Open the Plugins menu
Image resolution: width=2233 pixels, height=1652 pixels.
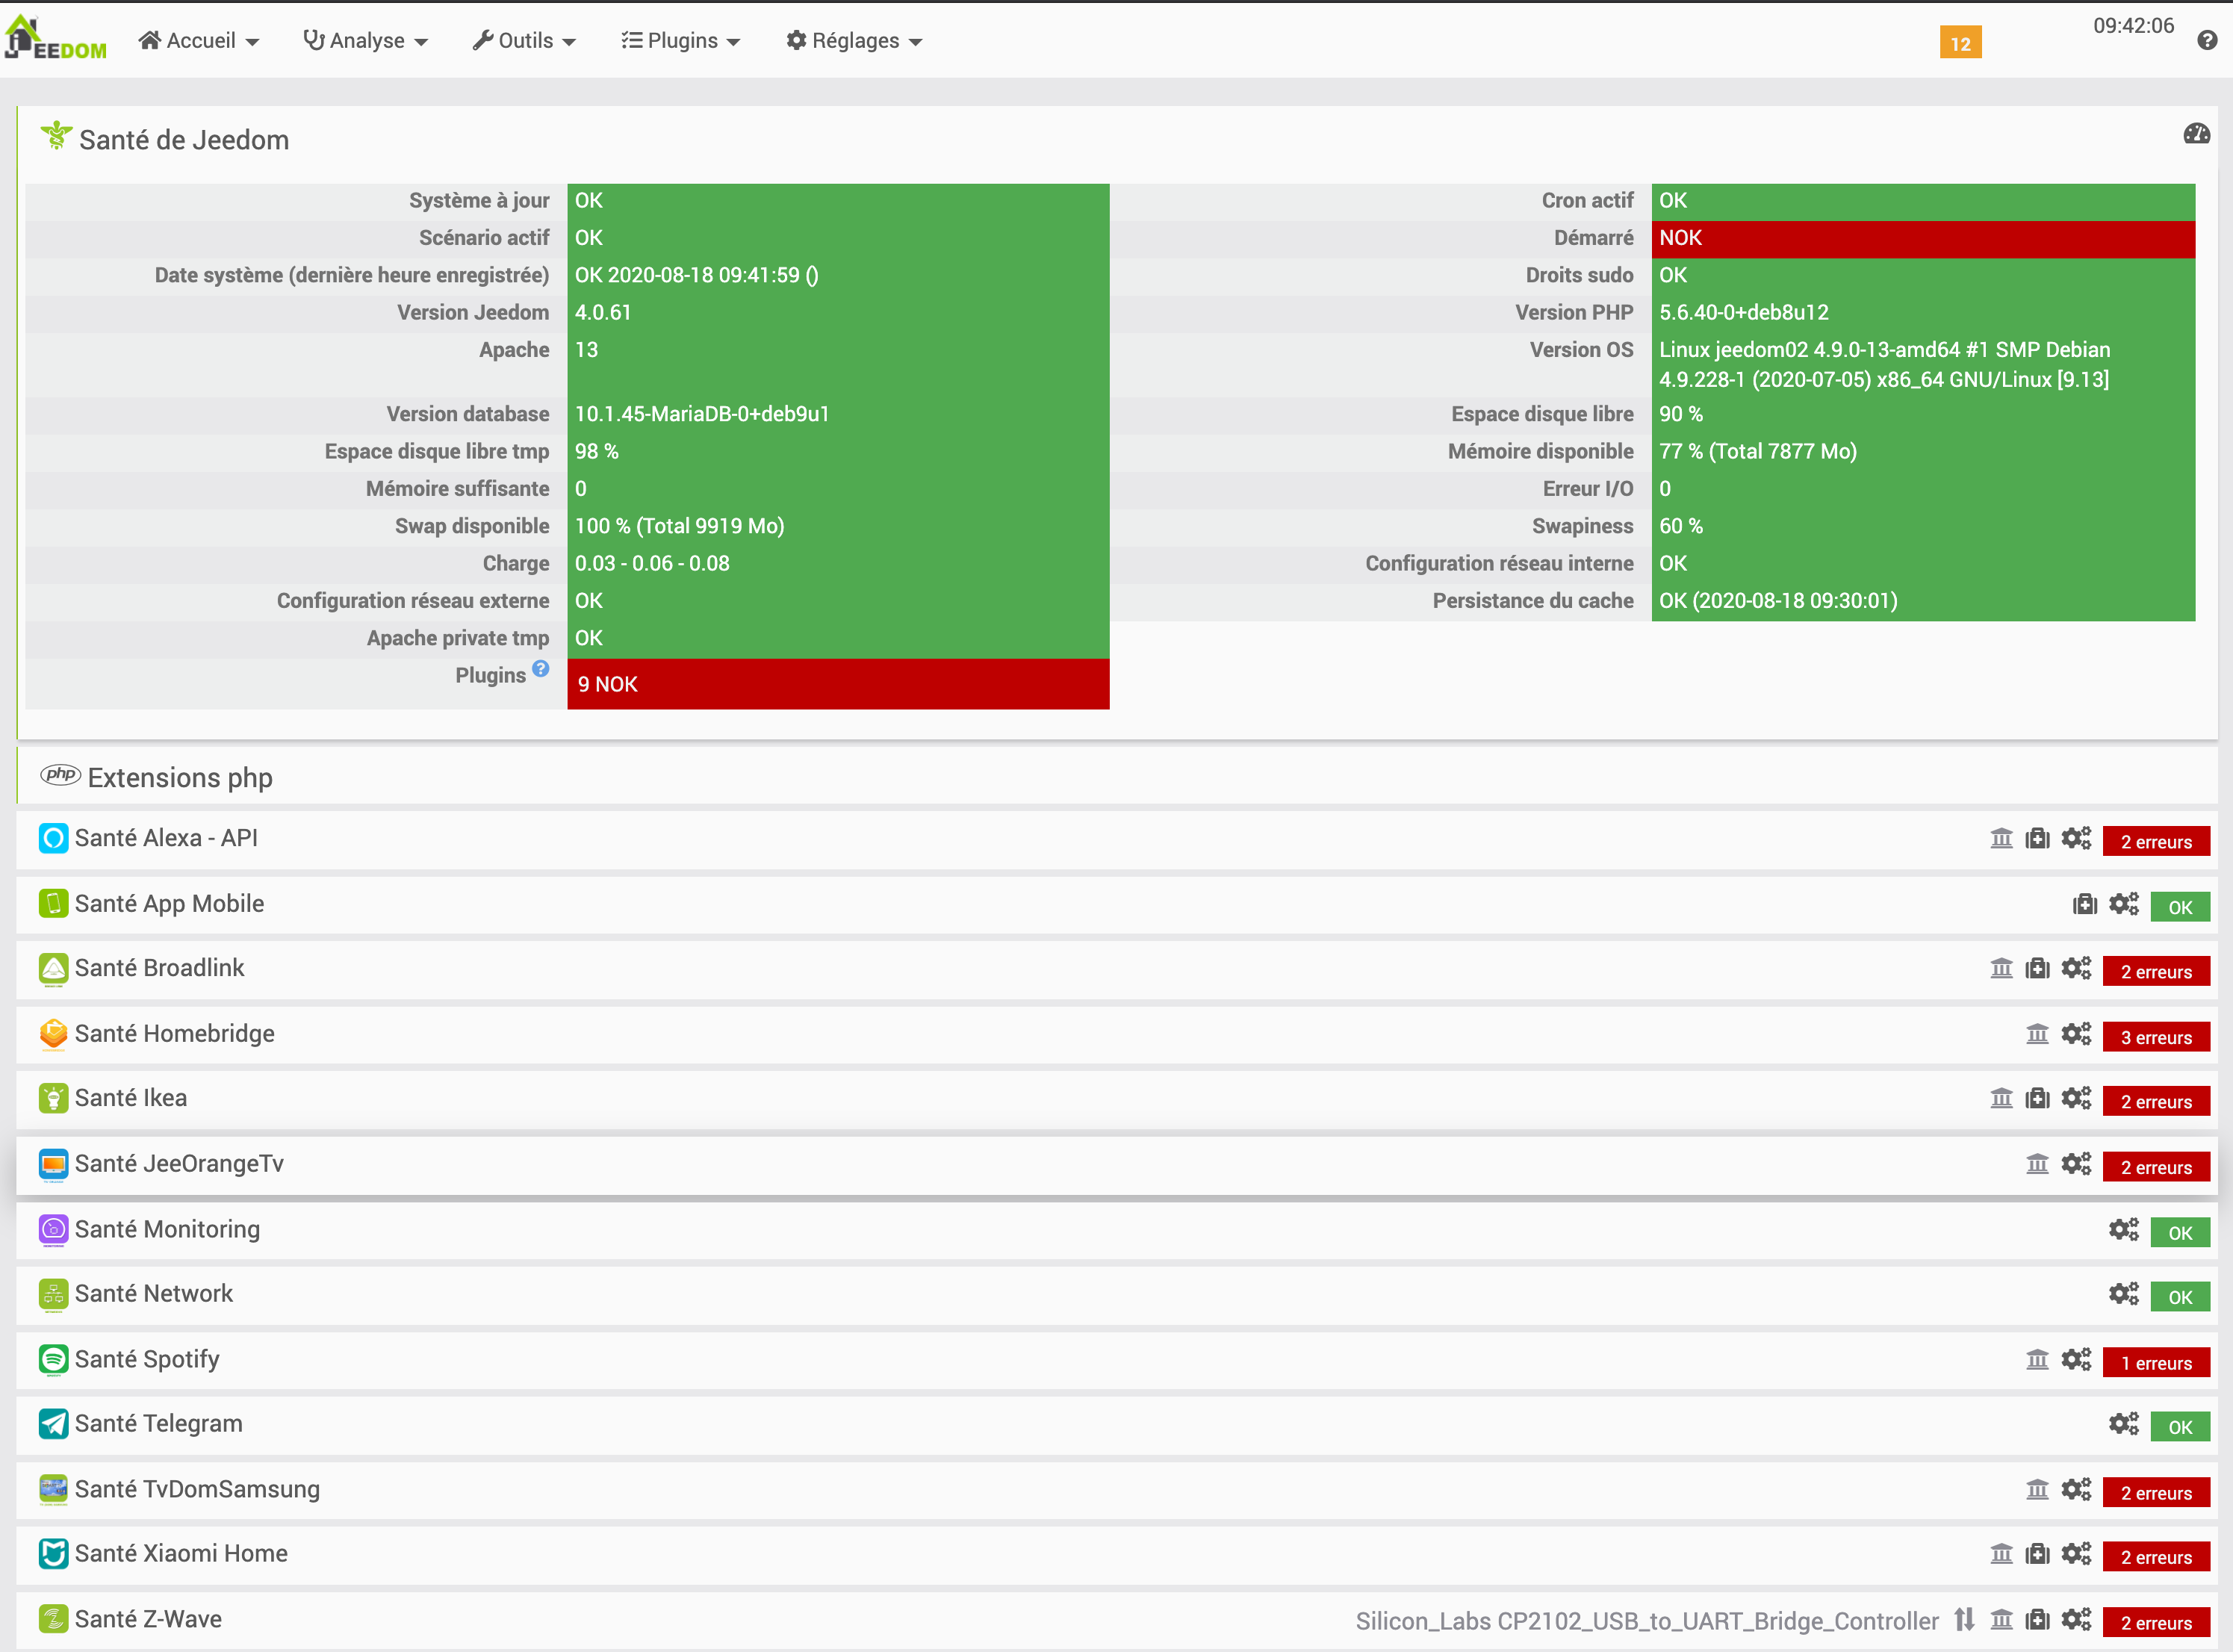[x=680, y=41]
